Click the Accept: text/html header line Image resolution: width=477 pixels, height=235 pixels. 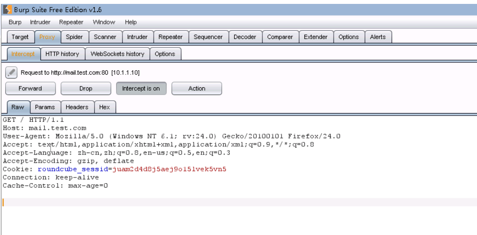pyautogui.click(x=158, y=144)
